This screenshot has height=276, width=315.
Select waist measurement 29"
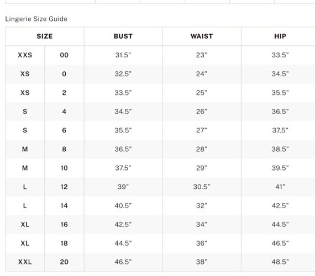coord(202,168)
